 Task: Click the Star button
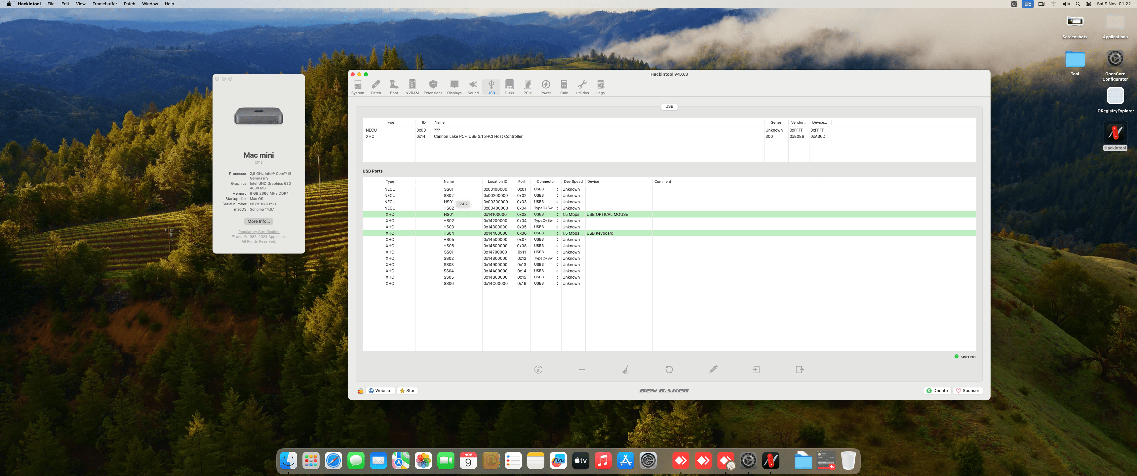(x=407, y=391)
